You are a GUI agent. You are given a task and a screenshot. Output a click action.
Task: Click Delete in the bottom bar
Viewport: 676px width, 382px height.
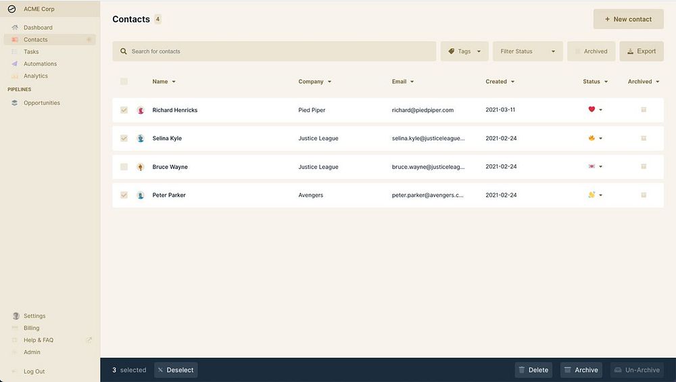[x=534, y=370]
